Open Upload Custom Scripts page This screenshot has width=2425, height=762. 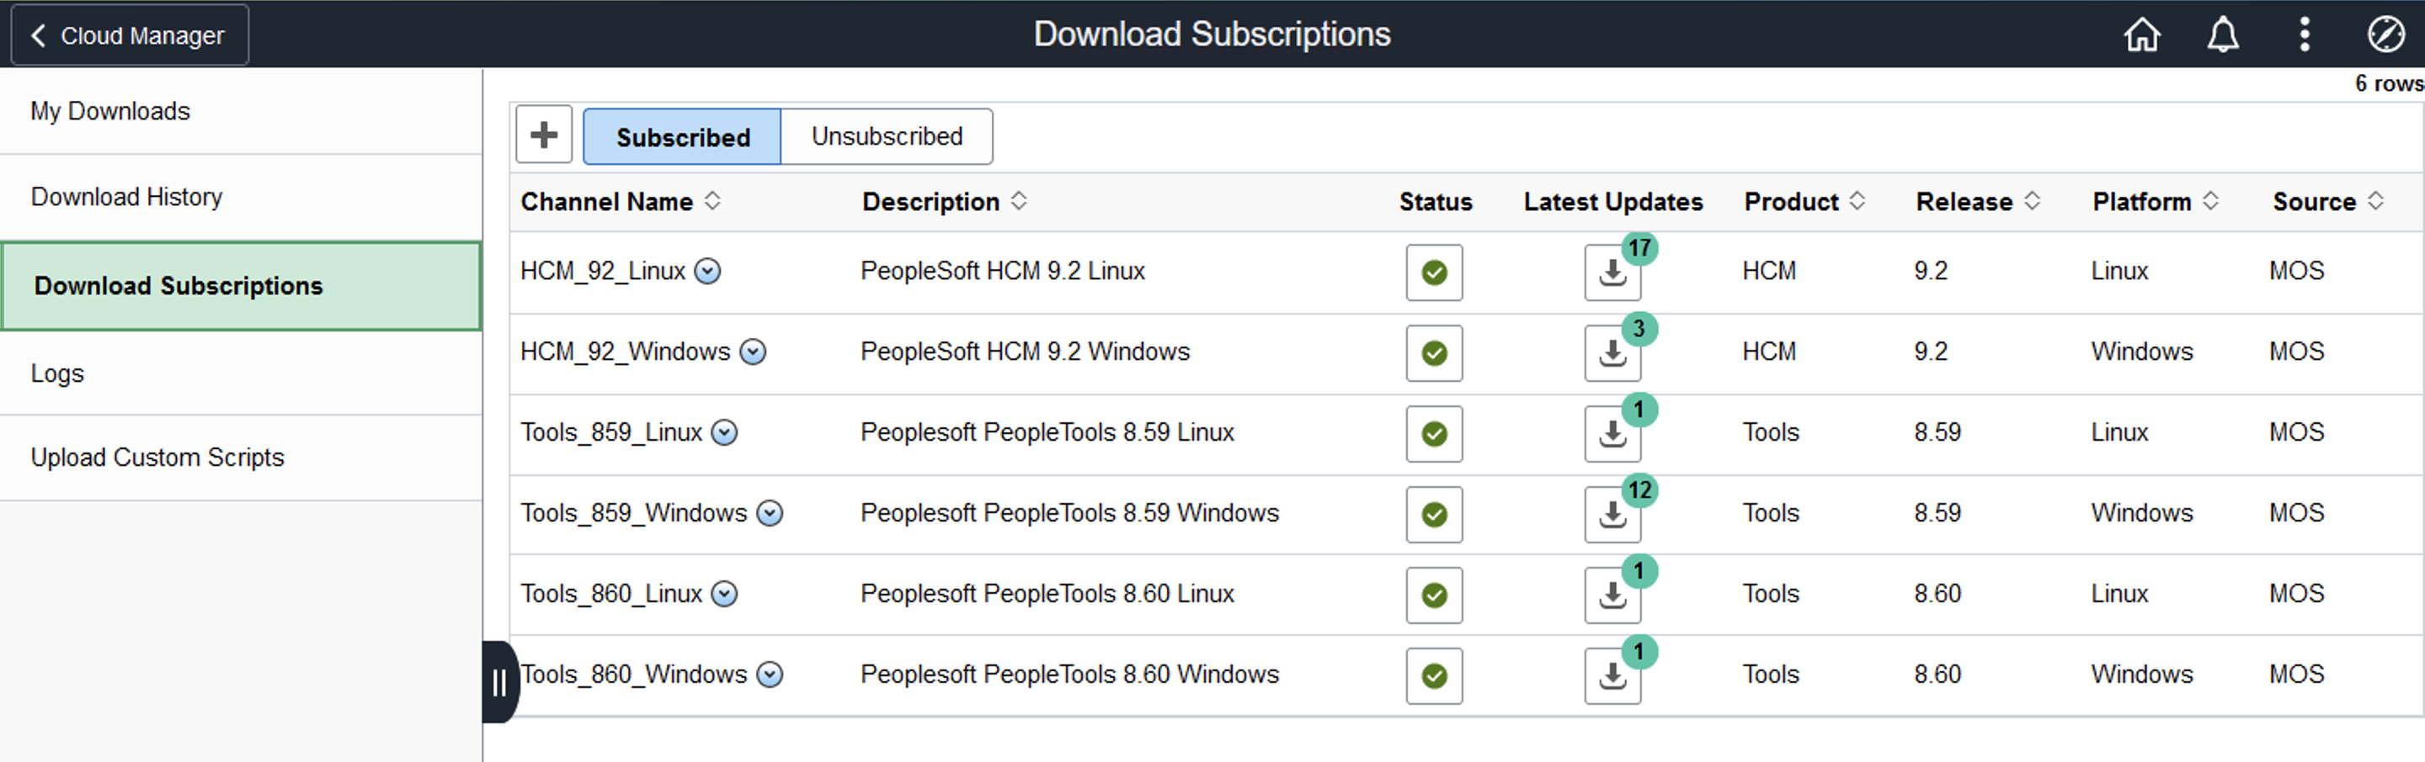(157, 458)
